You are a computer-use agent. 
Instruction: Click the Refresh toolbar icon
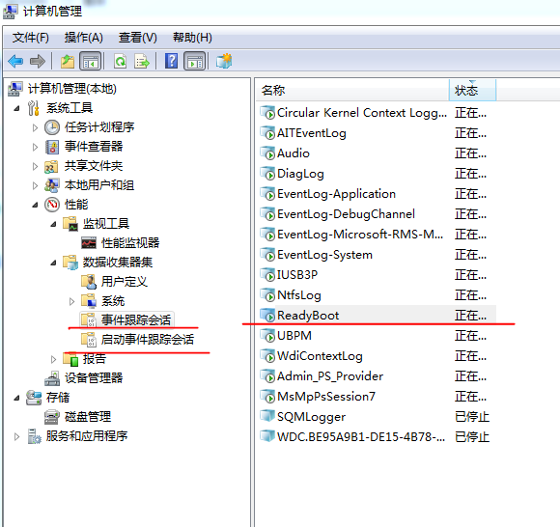(x=121, y=61)
